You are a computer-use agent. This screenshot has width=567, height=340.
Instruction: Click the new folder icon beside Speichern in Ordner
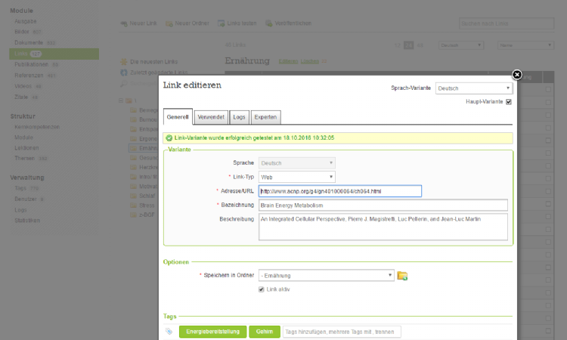(x=402, y=276)
